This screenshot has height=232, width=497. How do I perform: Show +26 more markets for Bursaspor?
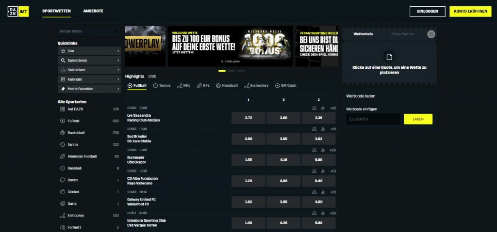point(332,150)
